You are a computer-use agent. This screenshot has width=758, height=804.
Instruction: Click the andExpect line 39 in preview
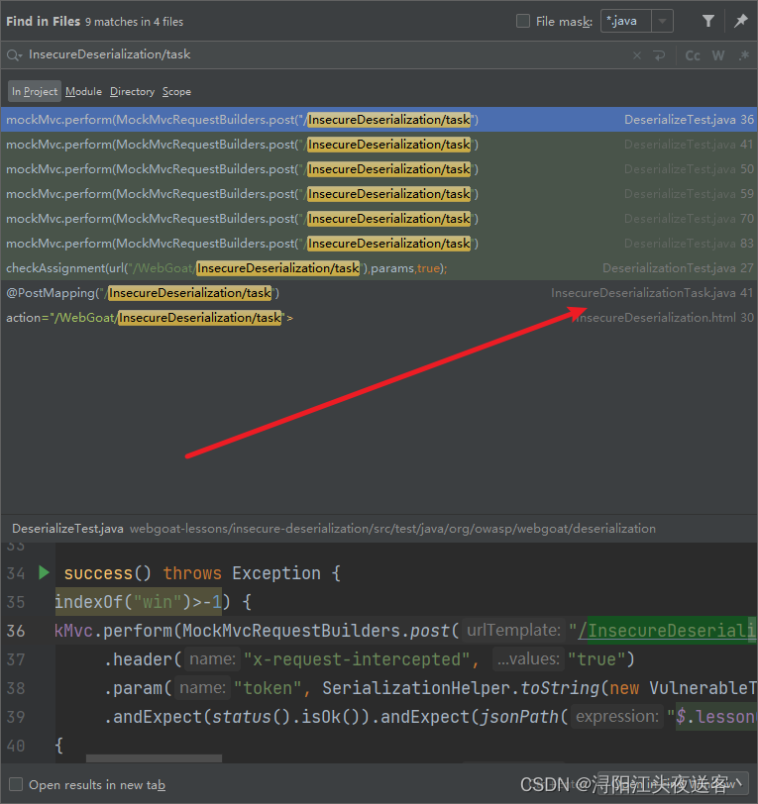[430, 717]
